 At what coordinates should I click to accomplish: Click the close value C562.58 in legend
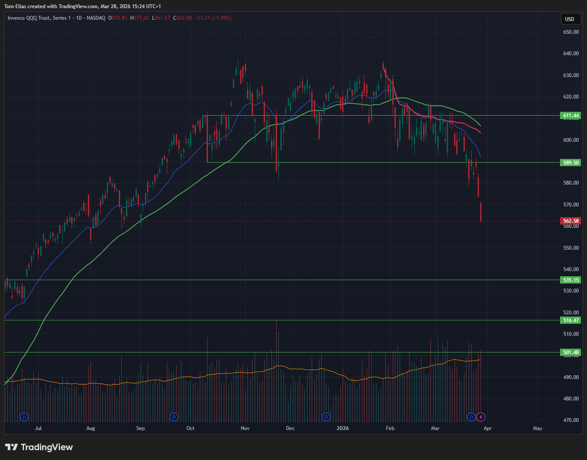click(182, 18)
